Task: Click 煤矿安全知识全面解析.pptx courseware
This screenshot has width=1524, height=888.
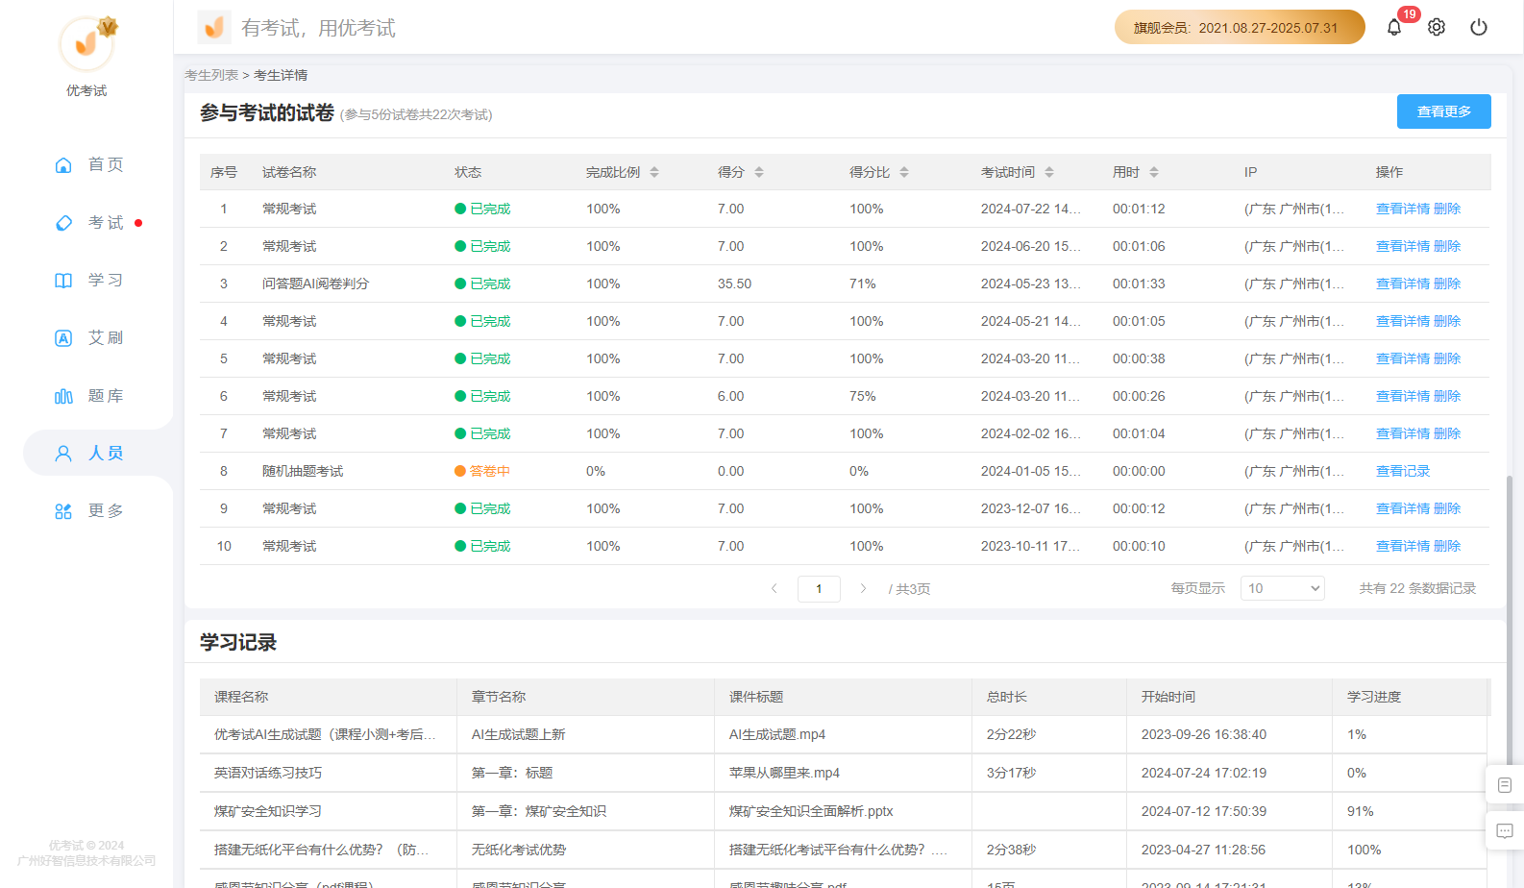Action: [811, 811]
